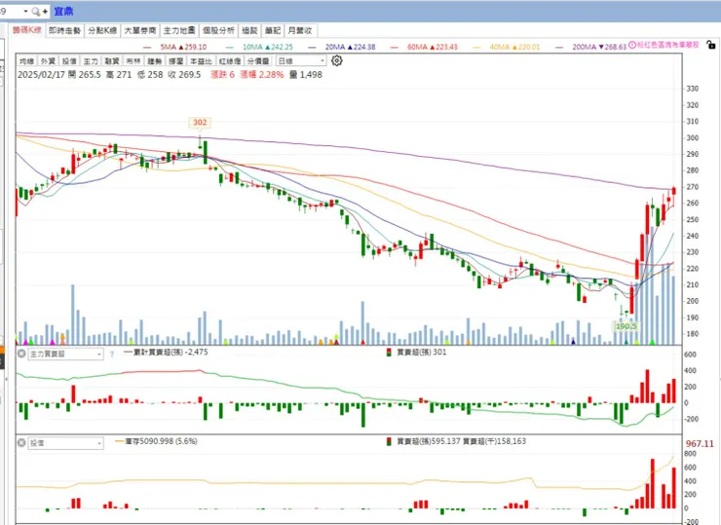Close the 主力買賣超 indicator panel

coord(21,354)
